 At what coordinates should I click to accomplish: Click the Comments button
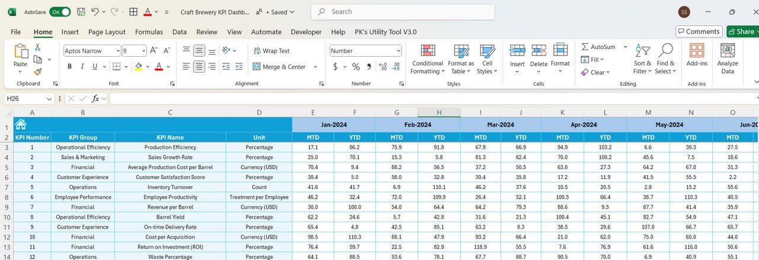click(699, 31)
